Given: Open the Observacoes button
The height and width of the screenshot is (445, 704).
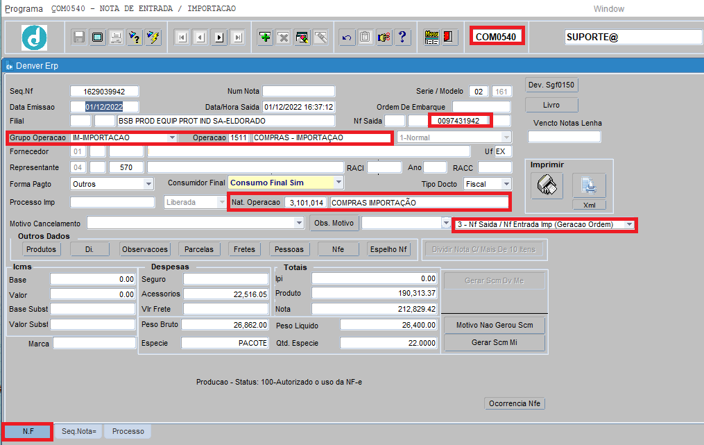Looking at the screenshot, I should tap(144, 249).
